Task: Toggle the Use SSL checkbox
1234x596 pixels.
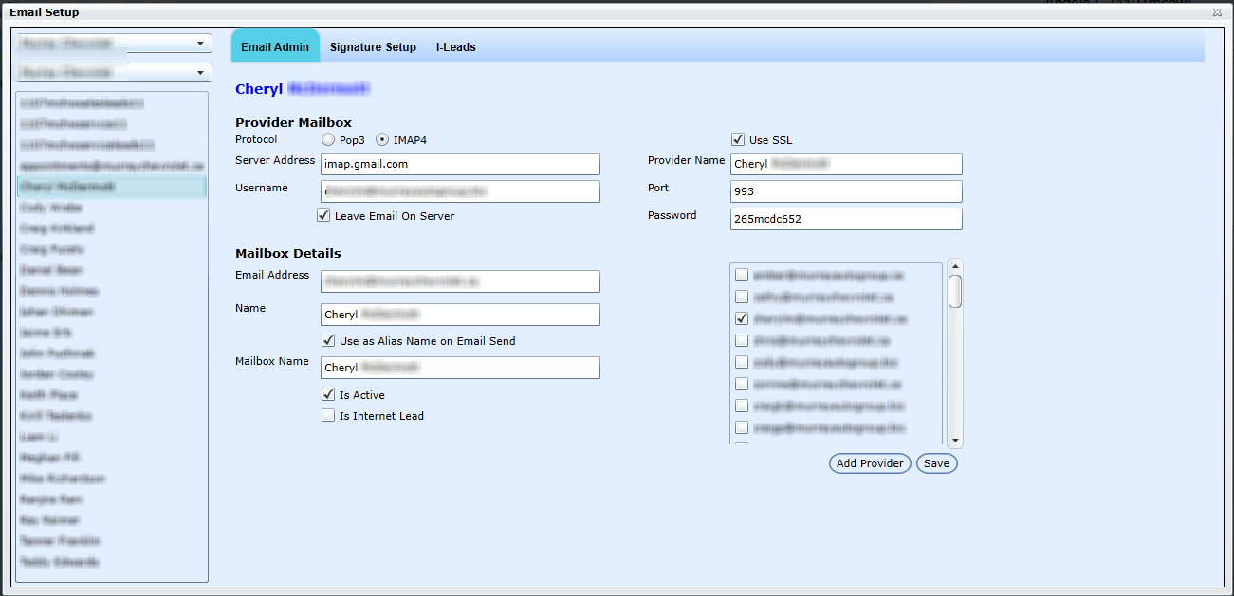Action: (738, 140)
